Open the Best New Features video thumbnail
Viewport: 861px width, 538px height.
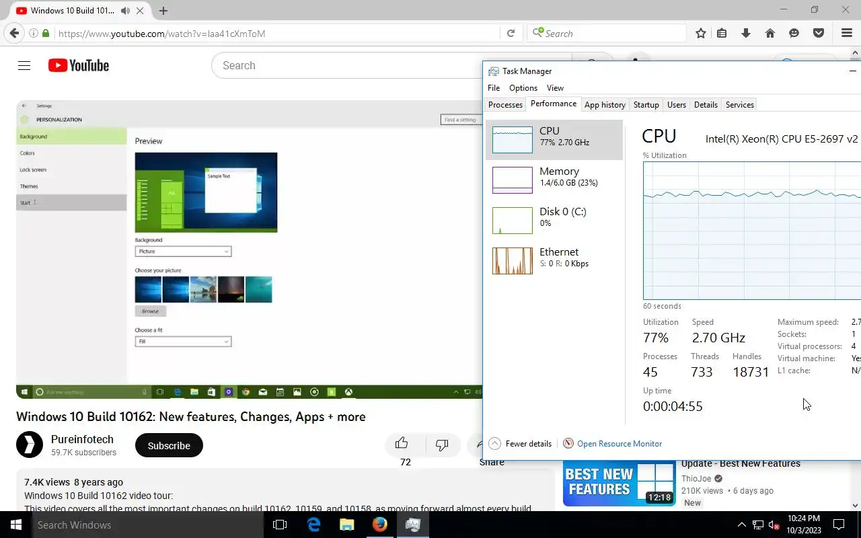619,483
